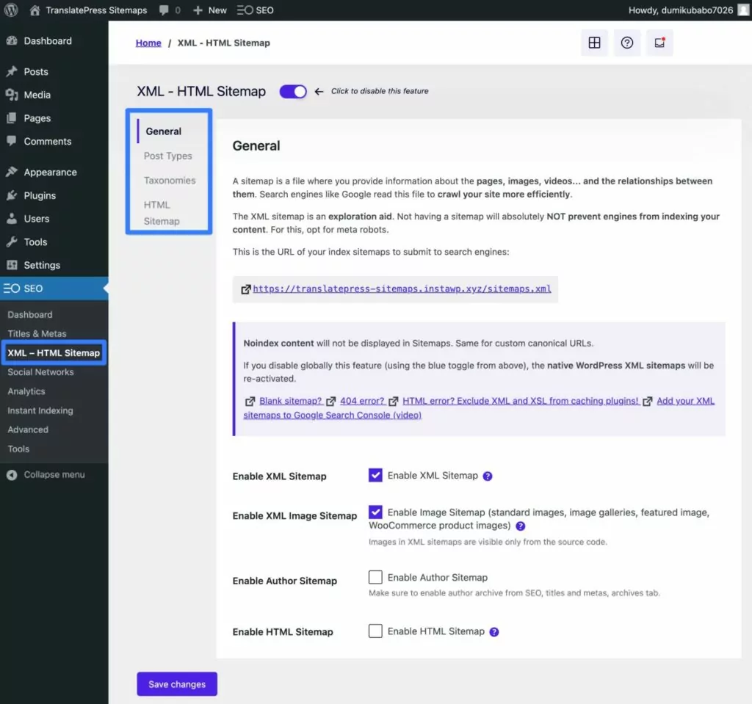Open Howdy, dumikubabo7026 account menu
Image resolution: width=752 pixels, height=704 pixels.
coord(681,10)
